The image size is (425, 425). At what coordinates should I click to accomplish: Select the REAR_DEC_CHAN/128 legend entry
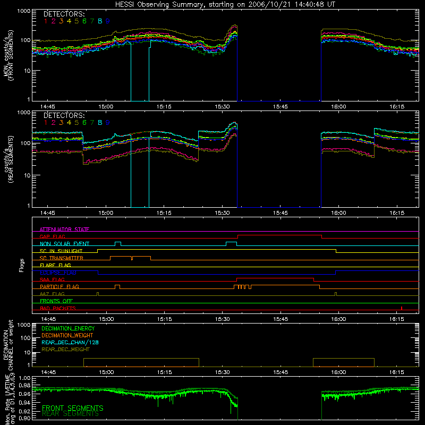pos(70,342)
